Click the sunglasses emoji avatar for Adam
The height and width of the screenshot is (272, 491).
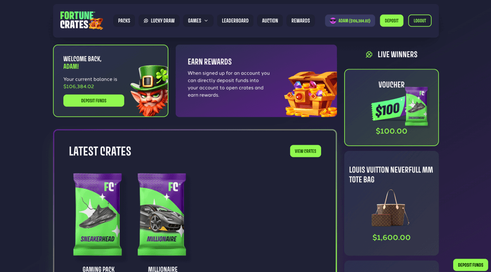(333, 21)
